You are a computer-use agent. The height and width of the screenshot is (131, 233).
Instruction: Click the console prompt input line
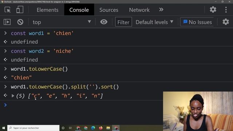(x=83, y=105)
